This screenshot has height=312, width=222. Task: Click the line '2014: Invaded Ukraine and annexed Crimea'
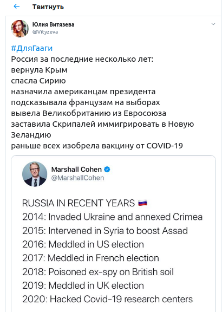coord(113,217)
